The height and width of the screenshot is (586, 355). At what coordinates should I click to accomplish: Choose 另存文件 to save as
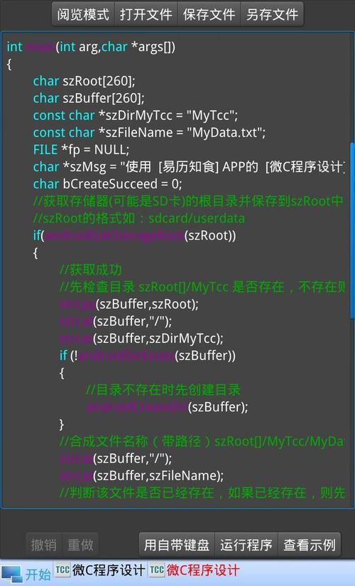(272, 14)
